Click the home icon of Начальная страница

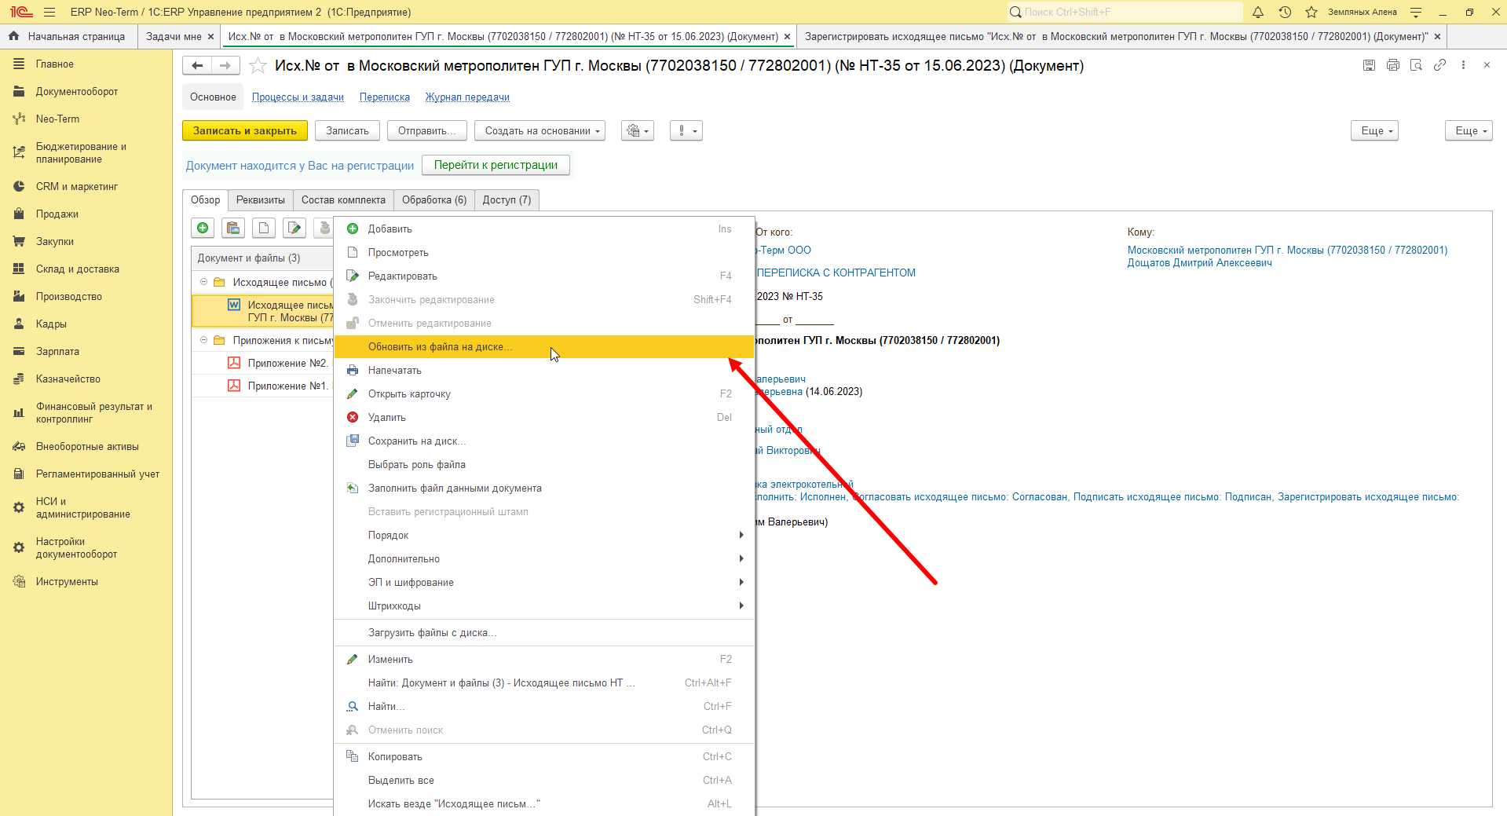[14, 36]
